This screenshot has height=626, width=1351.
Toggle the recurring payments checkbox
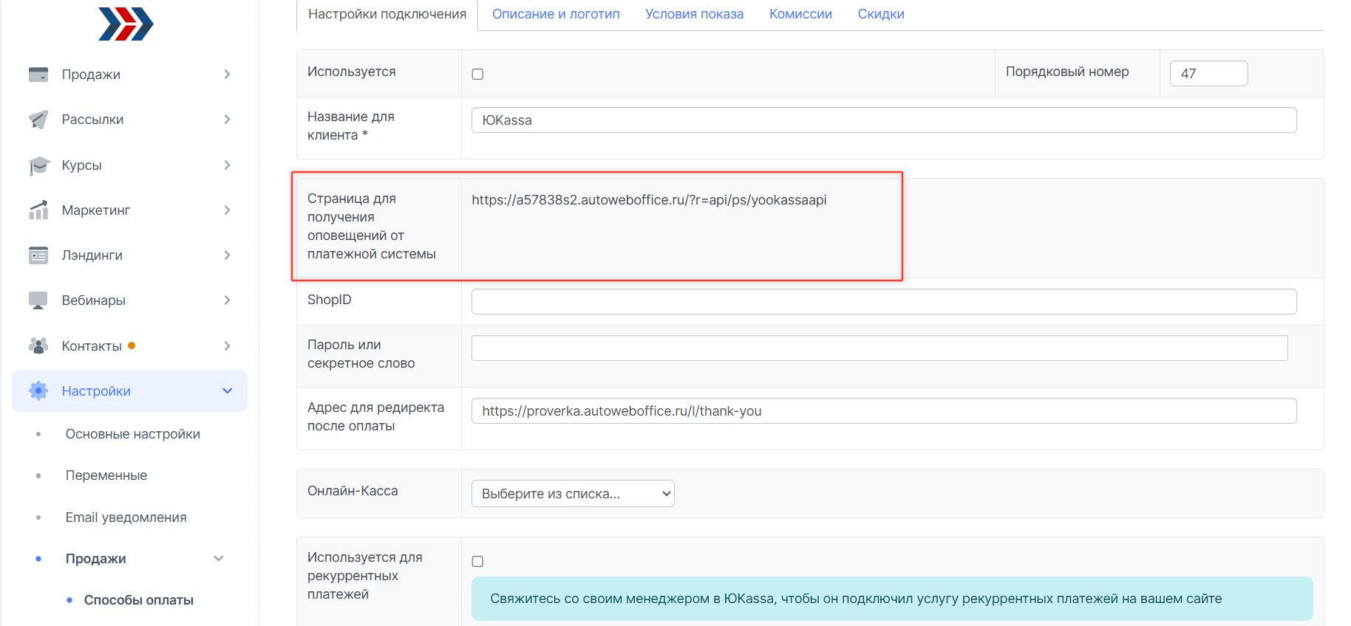point(477,561)
